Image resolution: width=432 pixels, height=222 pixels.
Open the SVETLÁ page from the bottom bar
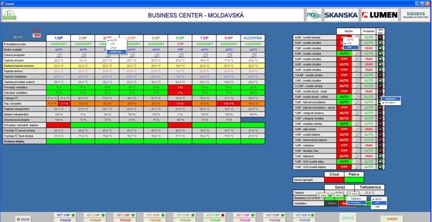click(x=348, y=217)
